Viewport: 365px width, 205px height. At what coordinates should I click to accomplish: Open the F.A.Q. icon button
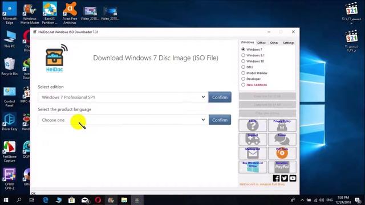pyautogui.click(x=253, y=125)
